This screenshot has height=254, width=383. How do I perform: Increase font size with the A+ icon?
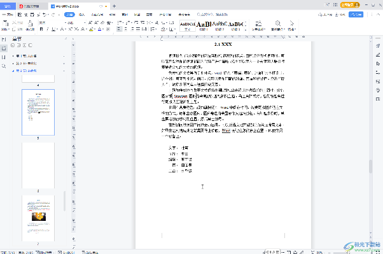pyautogui.click(x=90, y=23)
